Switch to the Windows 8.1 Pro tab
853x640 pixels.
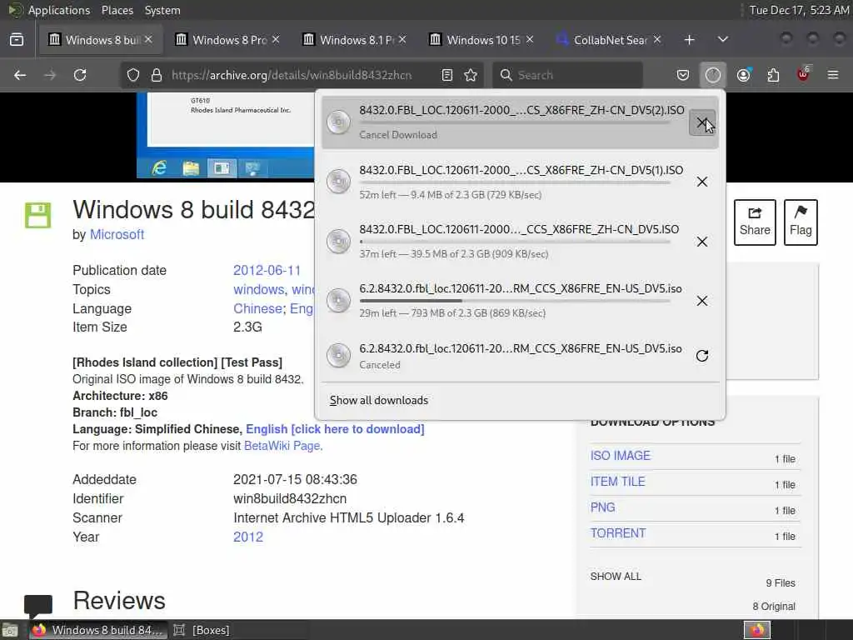pos(353,40)
